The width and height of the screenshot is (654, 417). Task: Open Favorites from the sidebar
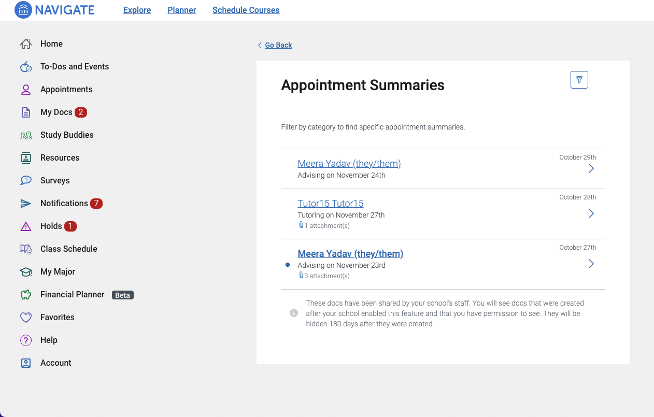tap(26, 317)
